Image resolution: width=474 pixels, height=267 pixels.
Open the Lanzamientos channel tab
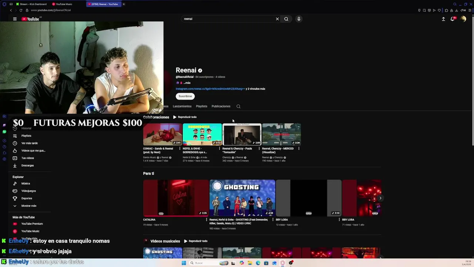[x=182, y=106]
